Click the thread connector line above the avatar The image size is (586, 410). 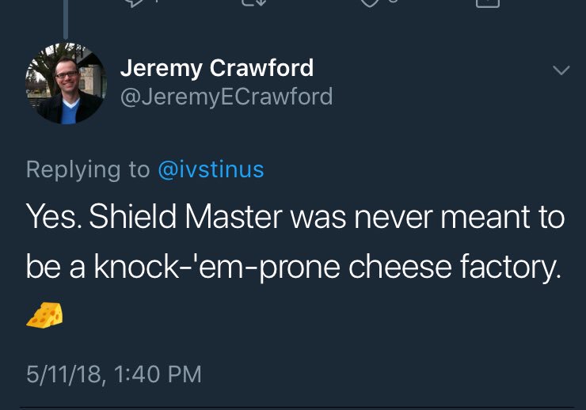(66, 16)
